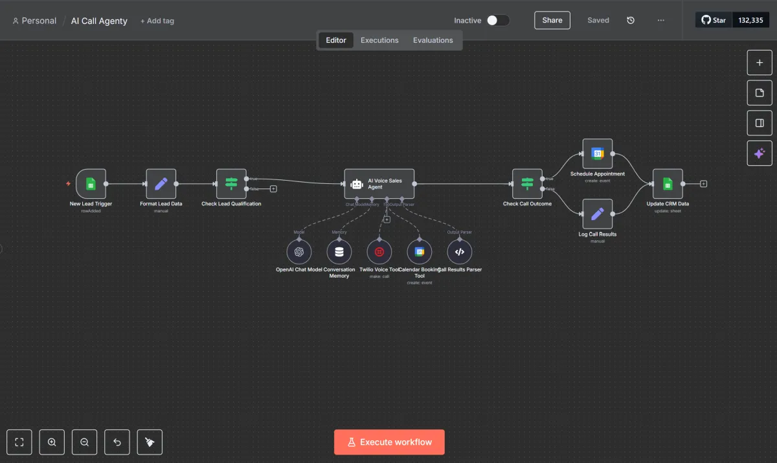Click the 132,335 star count

(x=750, y=20)
